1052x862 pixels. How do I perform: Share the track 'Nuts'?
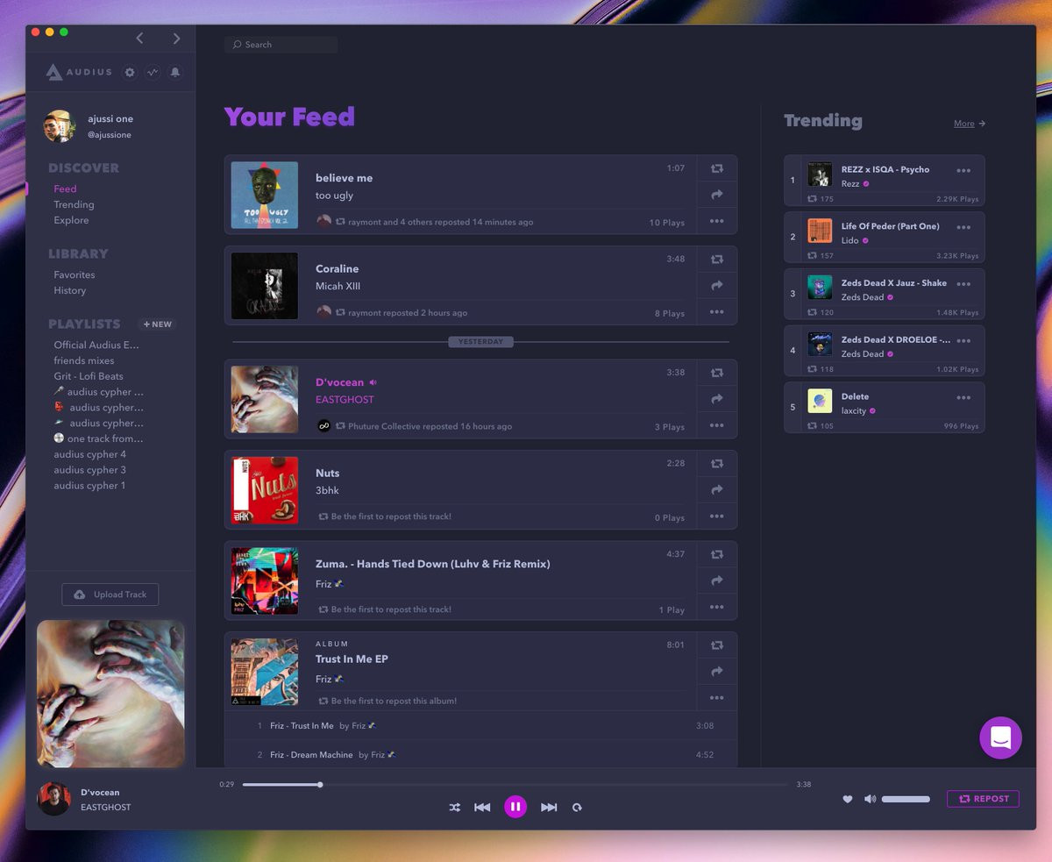click(717, 490)
